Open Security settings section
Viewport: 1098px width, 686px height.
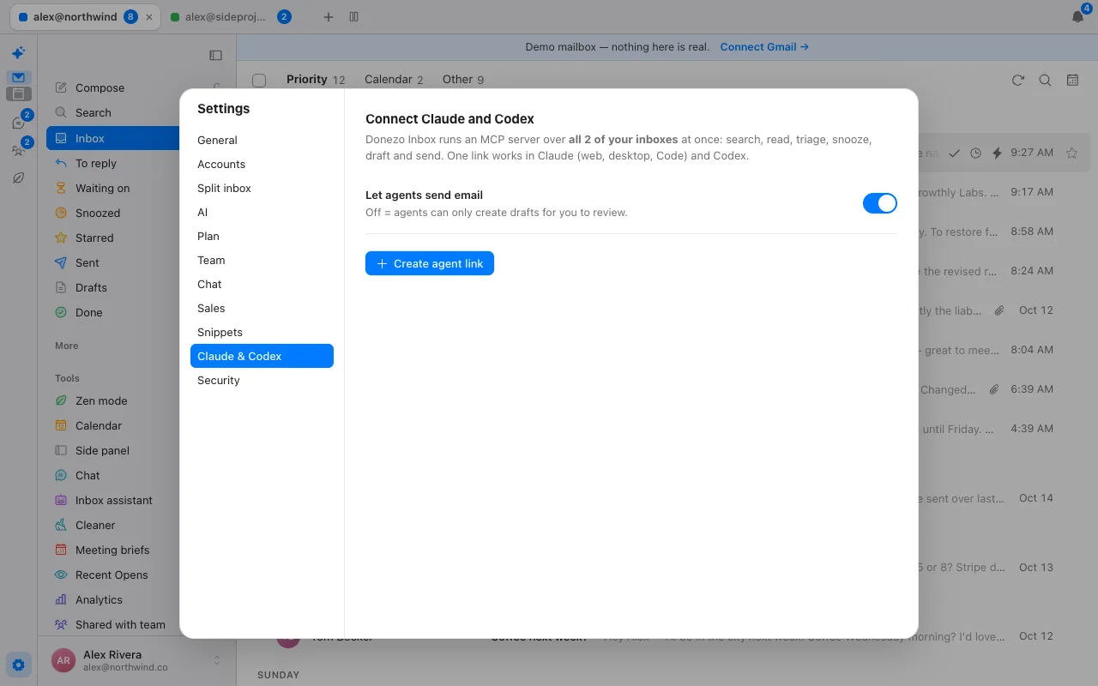click(x=262, y=380)
